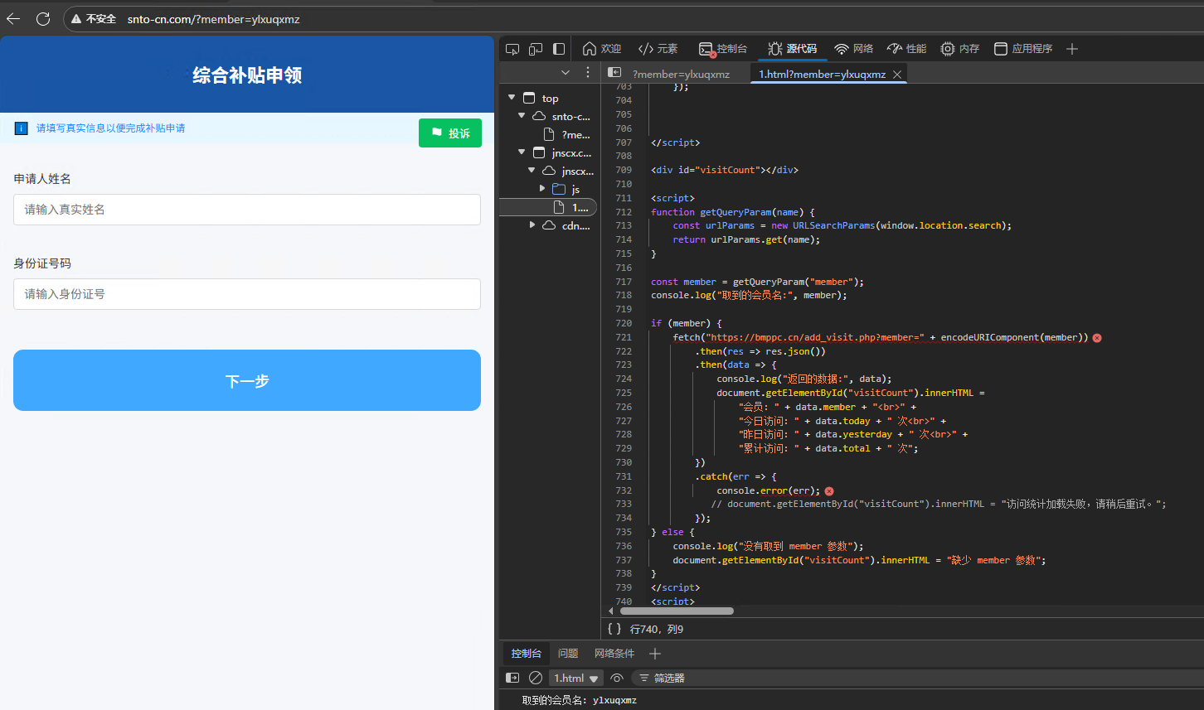Close the 1.html?member=ylxuqxmz editor tab
The image size is (1204, 710).
click(896, 74)
